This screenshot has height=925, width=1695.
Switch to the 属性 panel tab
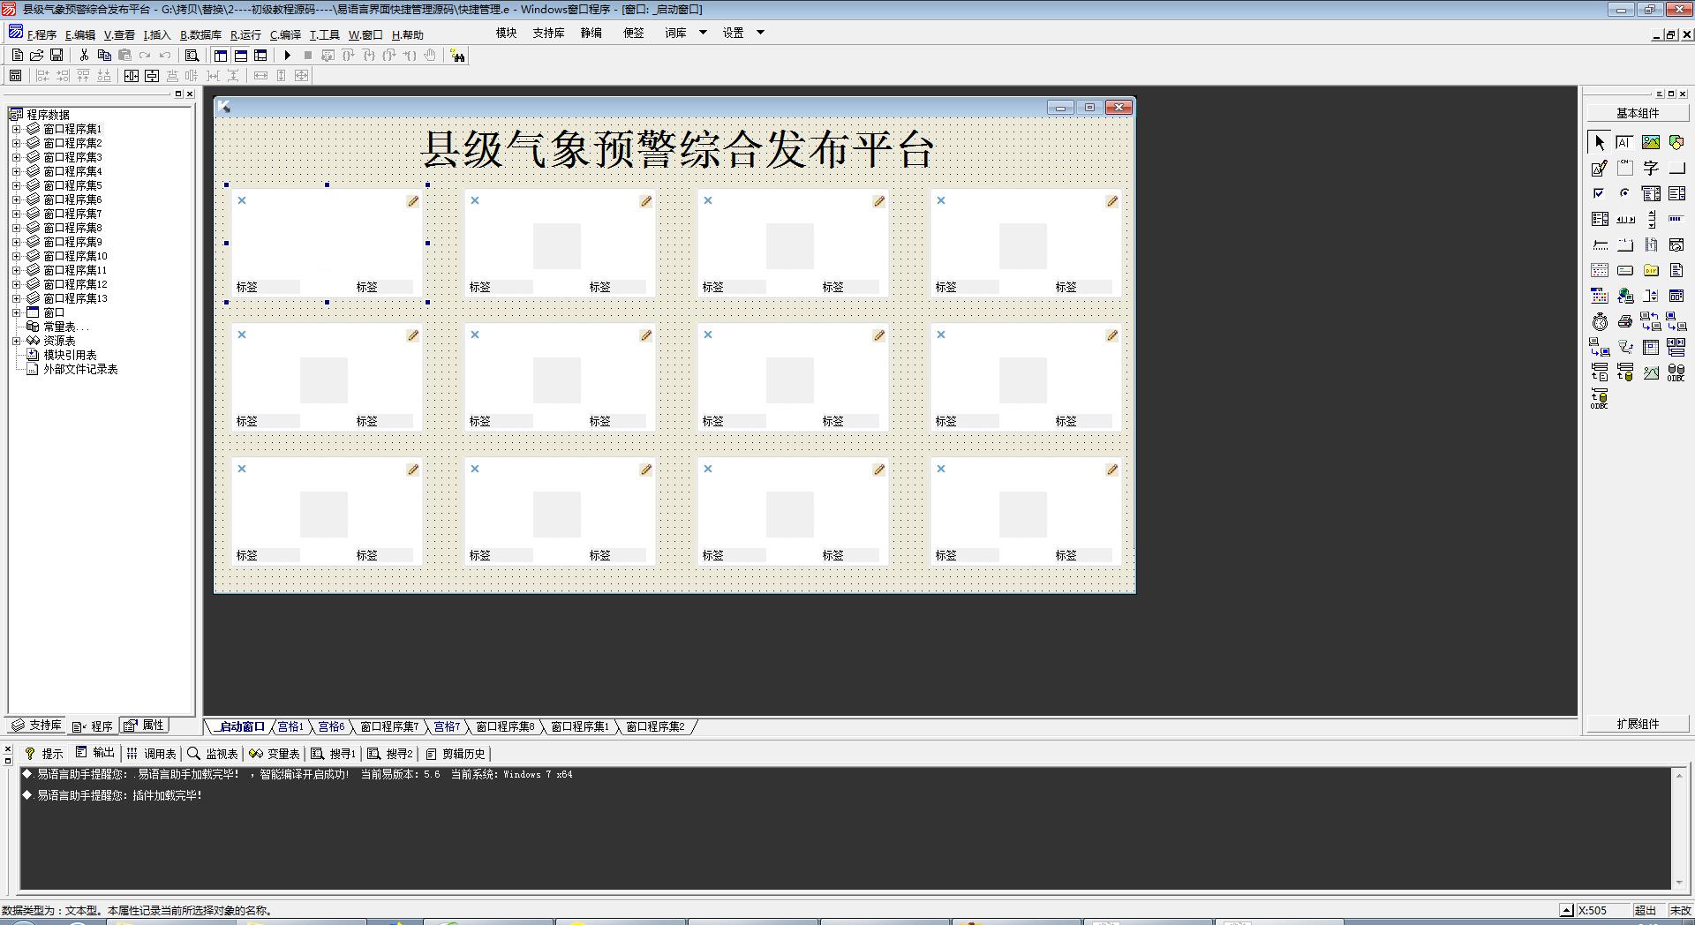click(x=144, y=726)
